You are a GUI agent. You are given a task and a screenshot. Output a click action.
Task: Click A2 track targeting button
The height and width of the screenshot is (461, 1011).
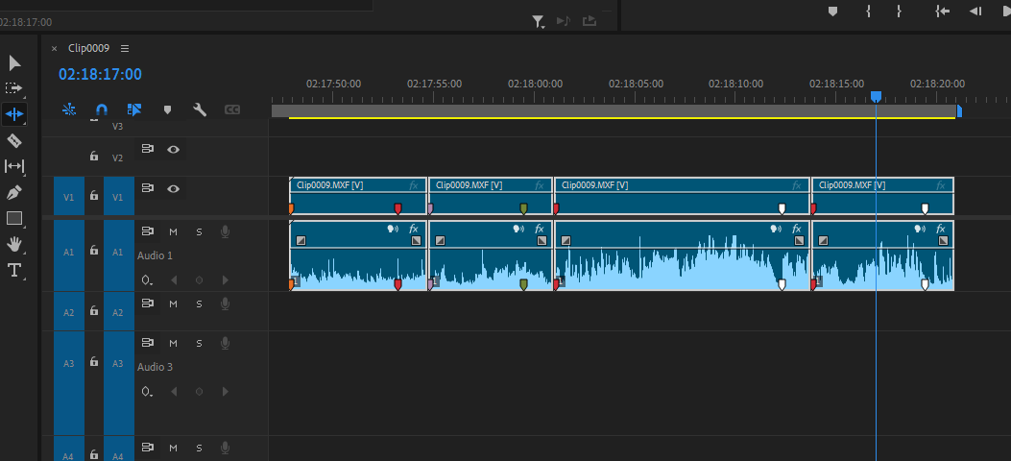tap(119, 312)
